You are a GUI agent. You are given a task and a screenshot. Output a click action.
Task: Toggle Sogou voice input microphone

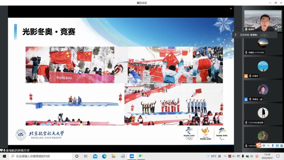point(273,145)
